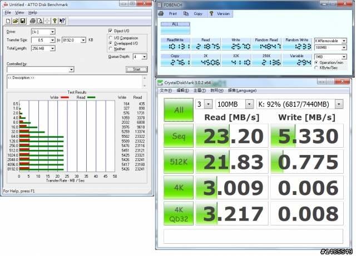Image resolution: width=356 pixels, height=256 pixels.
Task: Click the green Read legend swatch
Action: pos(91,98)
